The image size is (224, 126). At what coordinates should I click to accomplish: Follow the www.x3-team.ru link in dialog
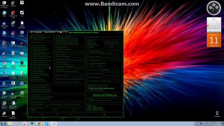click(x=105, y=95)
